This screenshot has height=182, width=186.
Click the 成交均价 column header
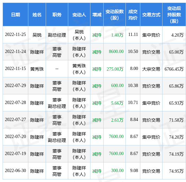tap(133, 15)
